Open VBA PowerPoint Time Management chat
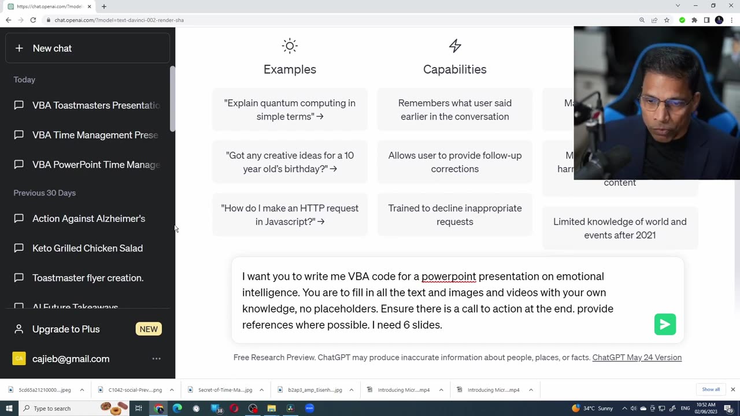740x416 pixels. [87, 165]
